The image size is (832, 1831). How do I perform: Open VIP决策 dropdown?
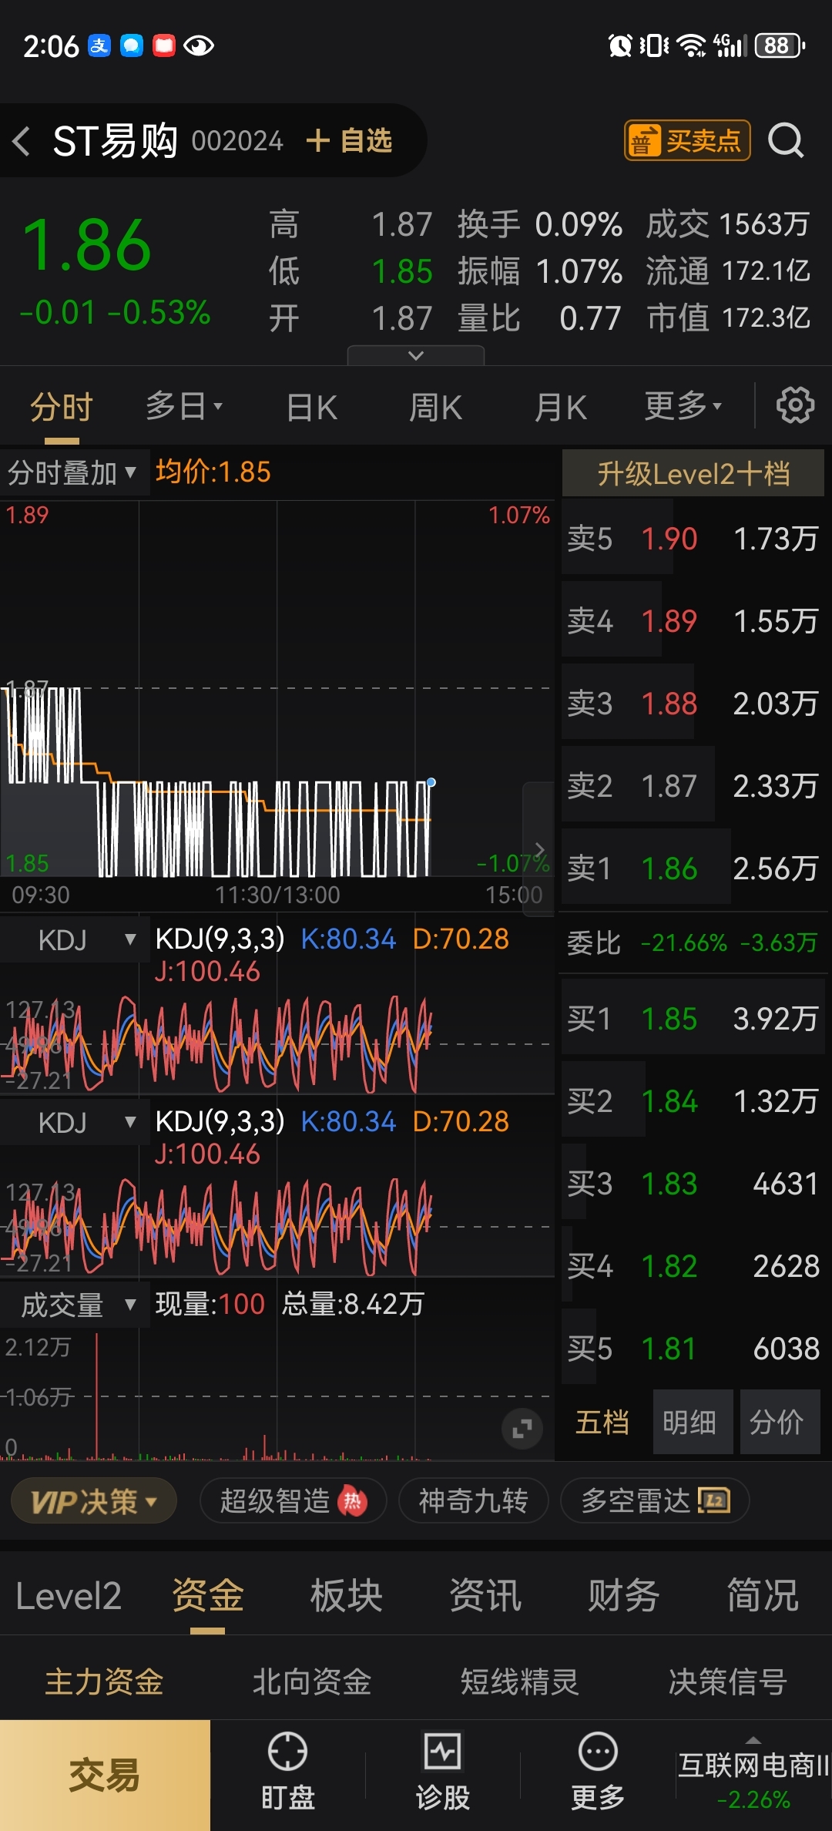pyautogui.click(x=94, y=1500)
